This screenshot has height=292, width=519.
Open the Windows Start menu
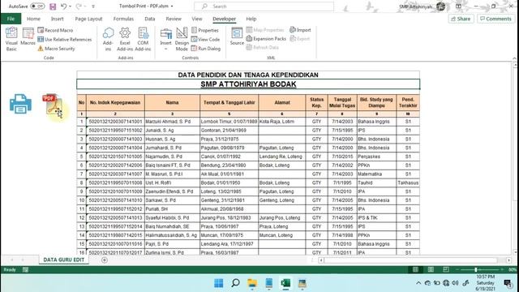pos(219,283)
